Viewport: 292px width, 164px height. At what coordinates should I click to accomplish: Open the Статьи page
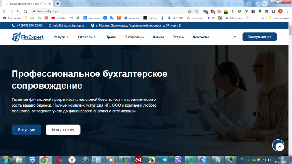[178, 37]
